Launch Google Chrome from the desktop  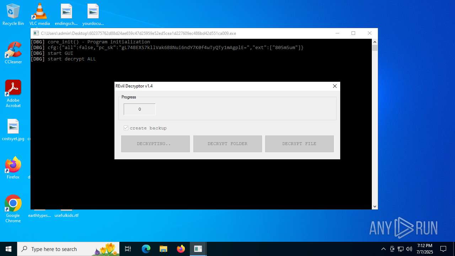(13, 209)
